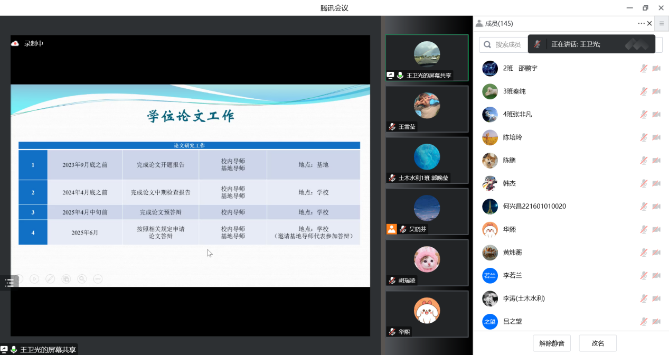Image resolution: width=669 pixels, height=355 pixels.
Task: Click the copy slides icon on slide toolbar
Action: [x=66, y=279]
